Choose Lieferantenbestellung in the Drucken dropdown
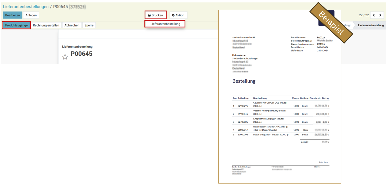Image resolution: width=388 pixels, height=188 pixels. click(x=165, y=24)
